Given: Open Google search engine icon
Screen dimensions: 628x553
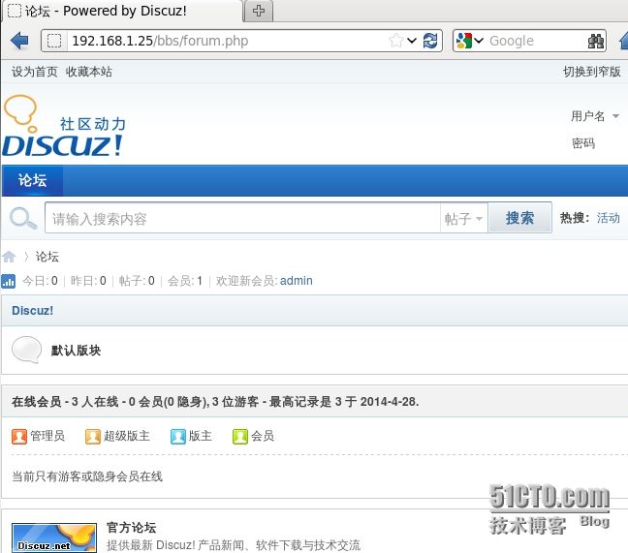Looking at the screenshot, I should click(464, 41).
